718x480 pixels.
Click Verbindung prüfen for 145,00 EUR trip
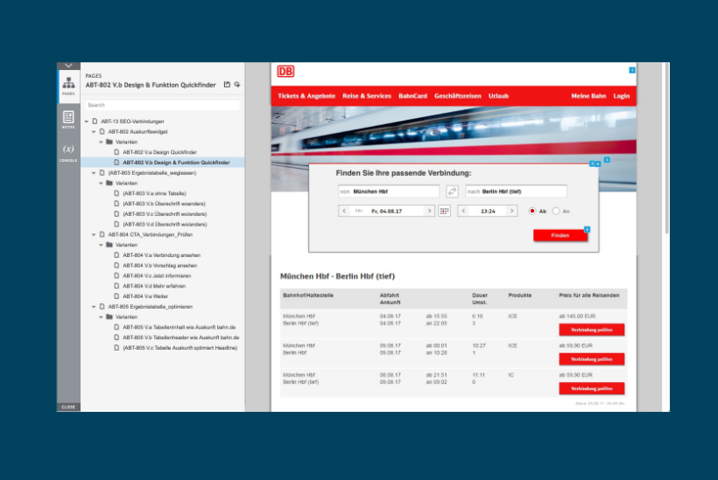[x=591, y=330]
